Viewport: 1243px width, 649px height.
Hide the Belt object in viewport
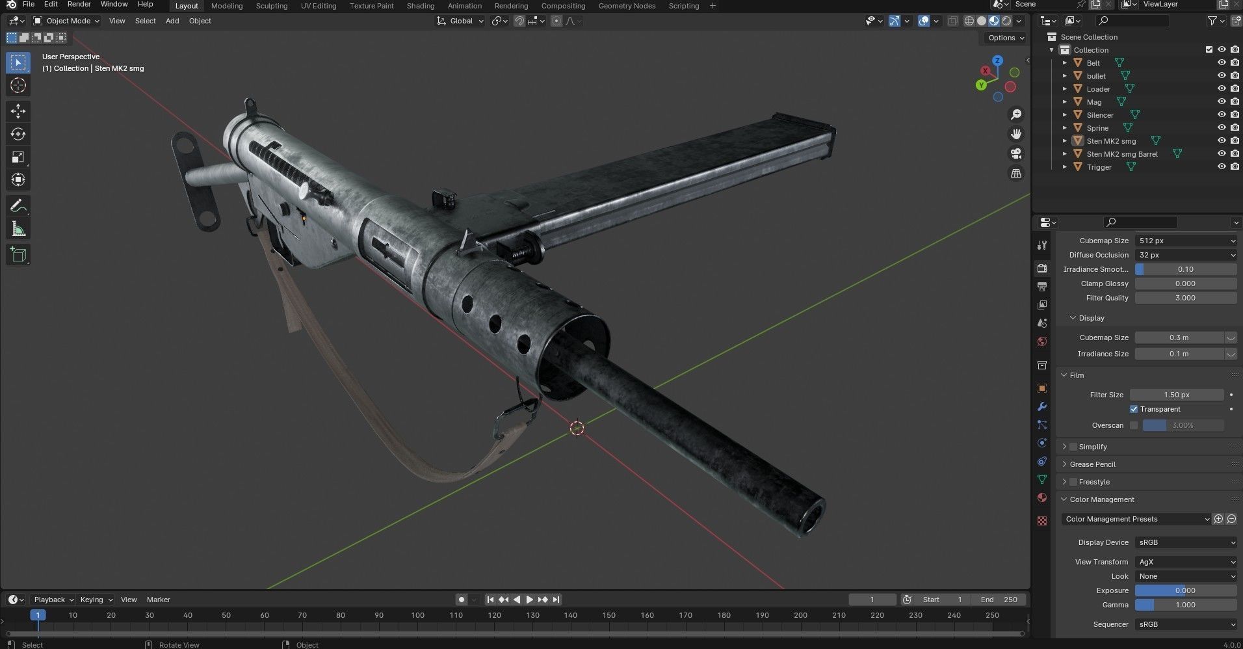point(1222,63)
